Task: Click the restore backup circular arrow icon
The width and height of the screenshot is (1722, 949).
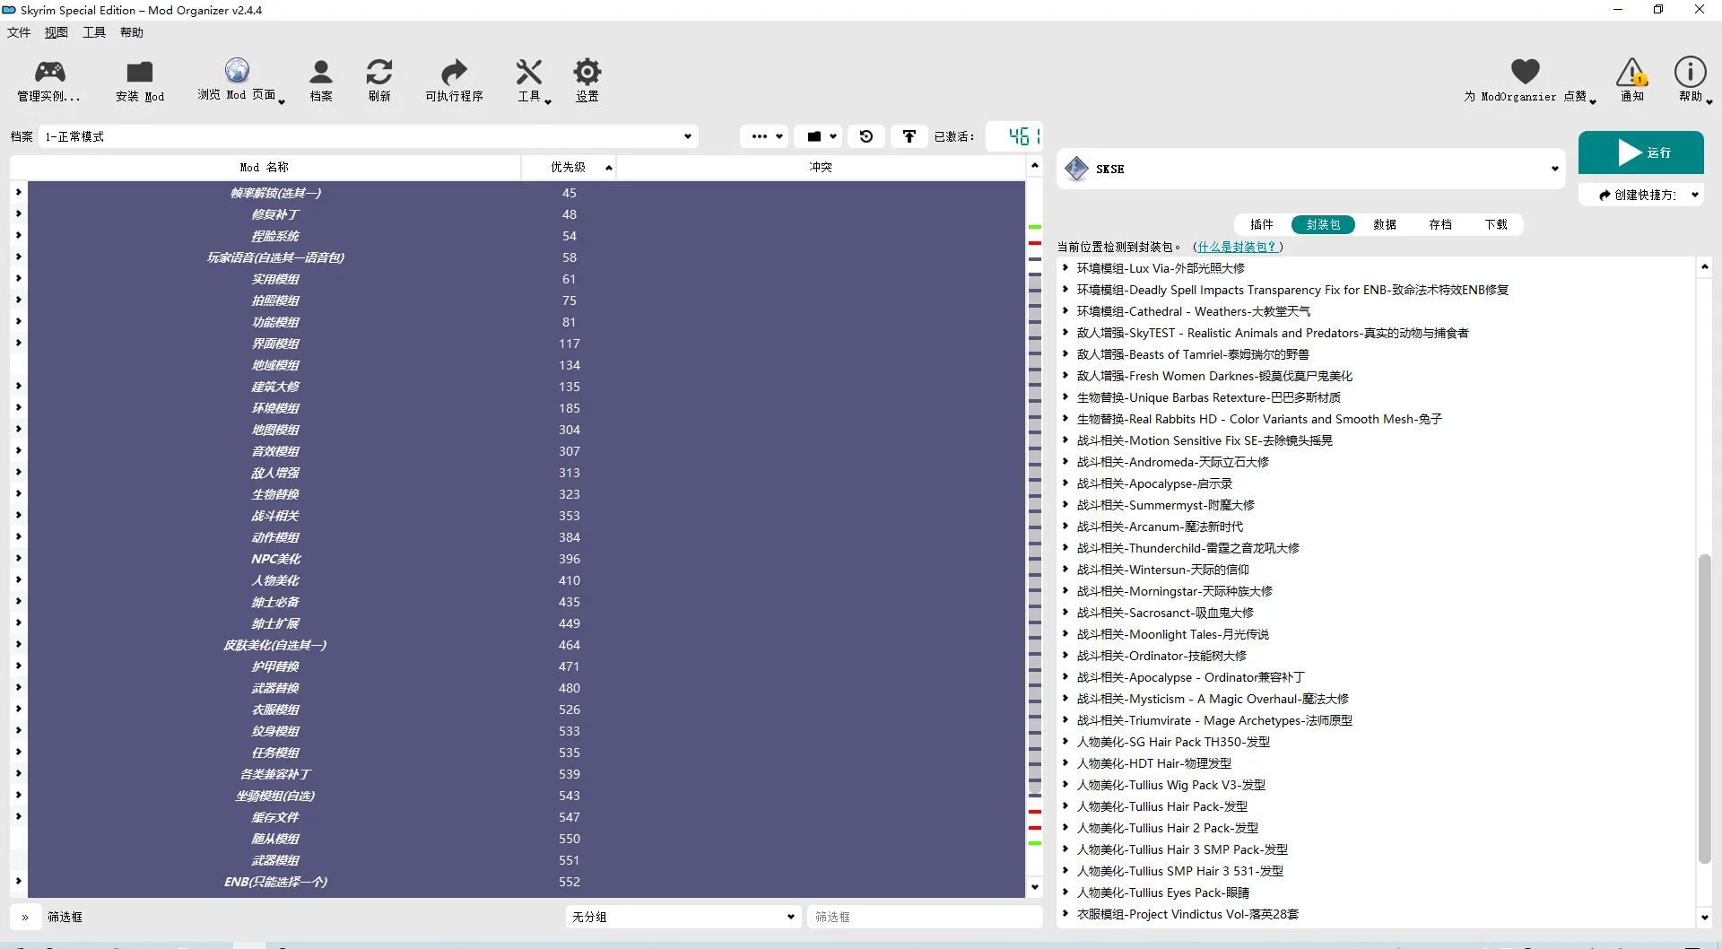Action: (x=866, y=136)
